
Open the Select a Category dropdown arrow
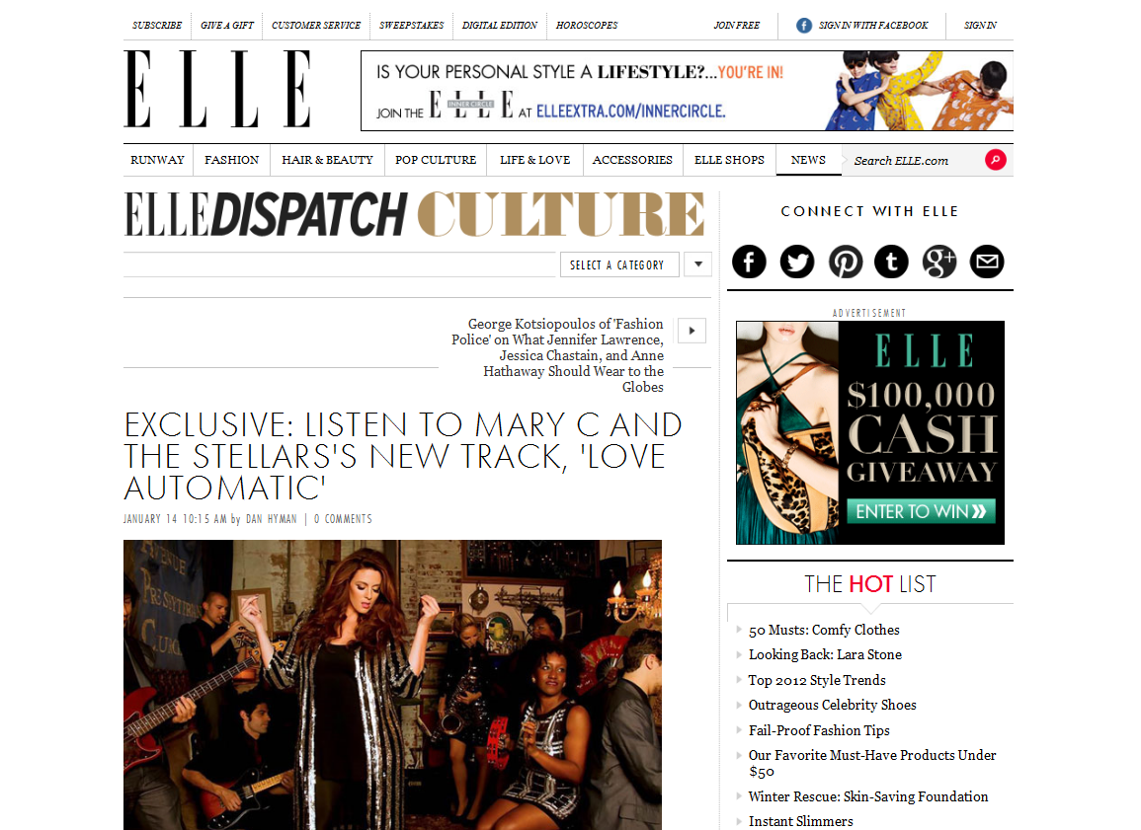(x=698, y=264)
